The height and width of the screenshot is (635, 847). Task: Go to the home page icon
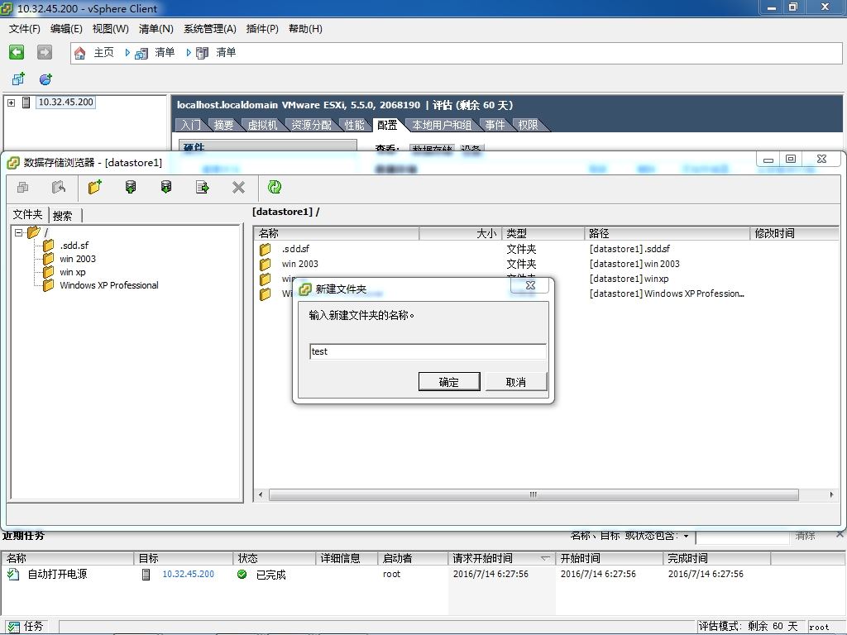tap(80, 53)
